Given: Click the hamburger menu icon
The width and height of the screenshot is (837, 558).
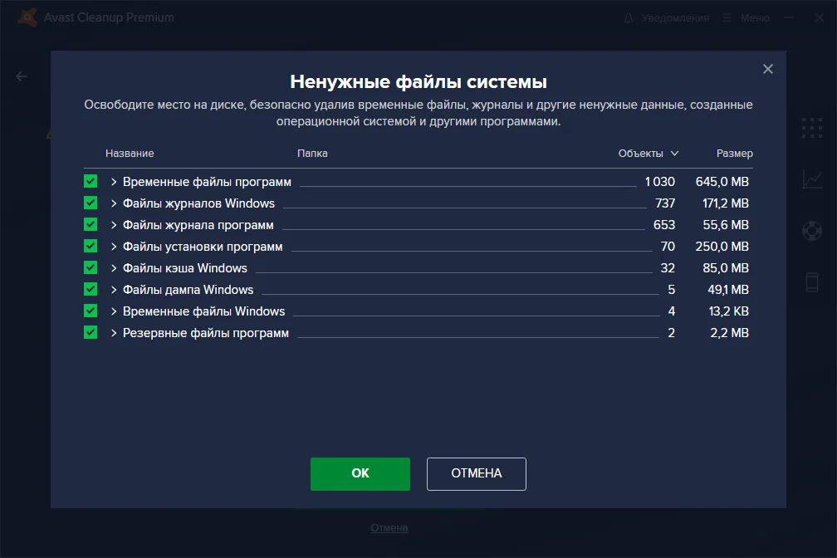Looking at the screenshot, I should (x=725, y=17).
